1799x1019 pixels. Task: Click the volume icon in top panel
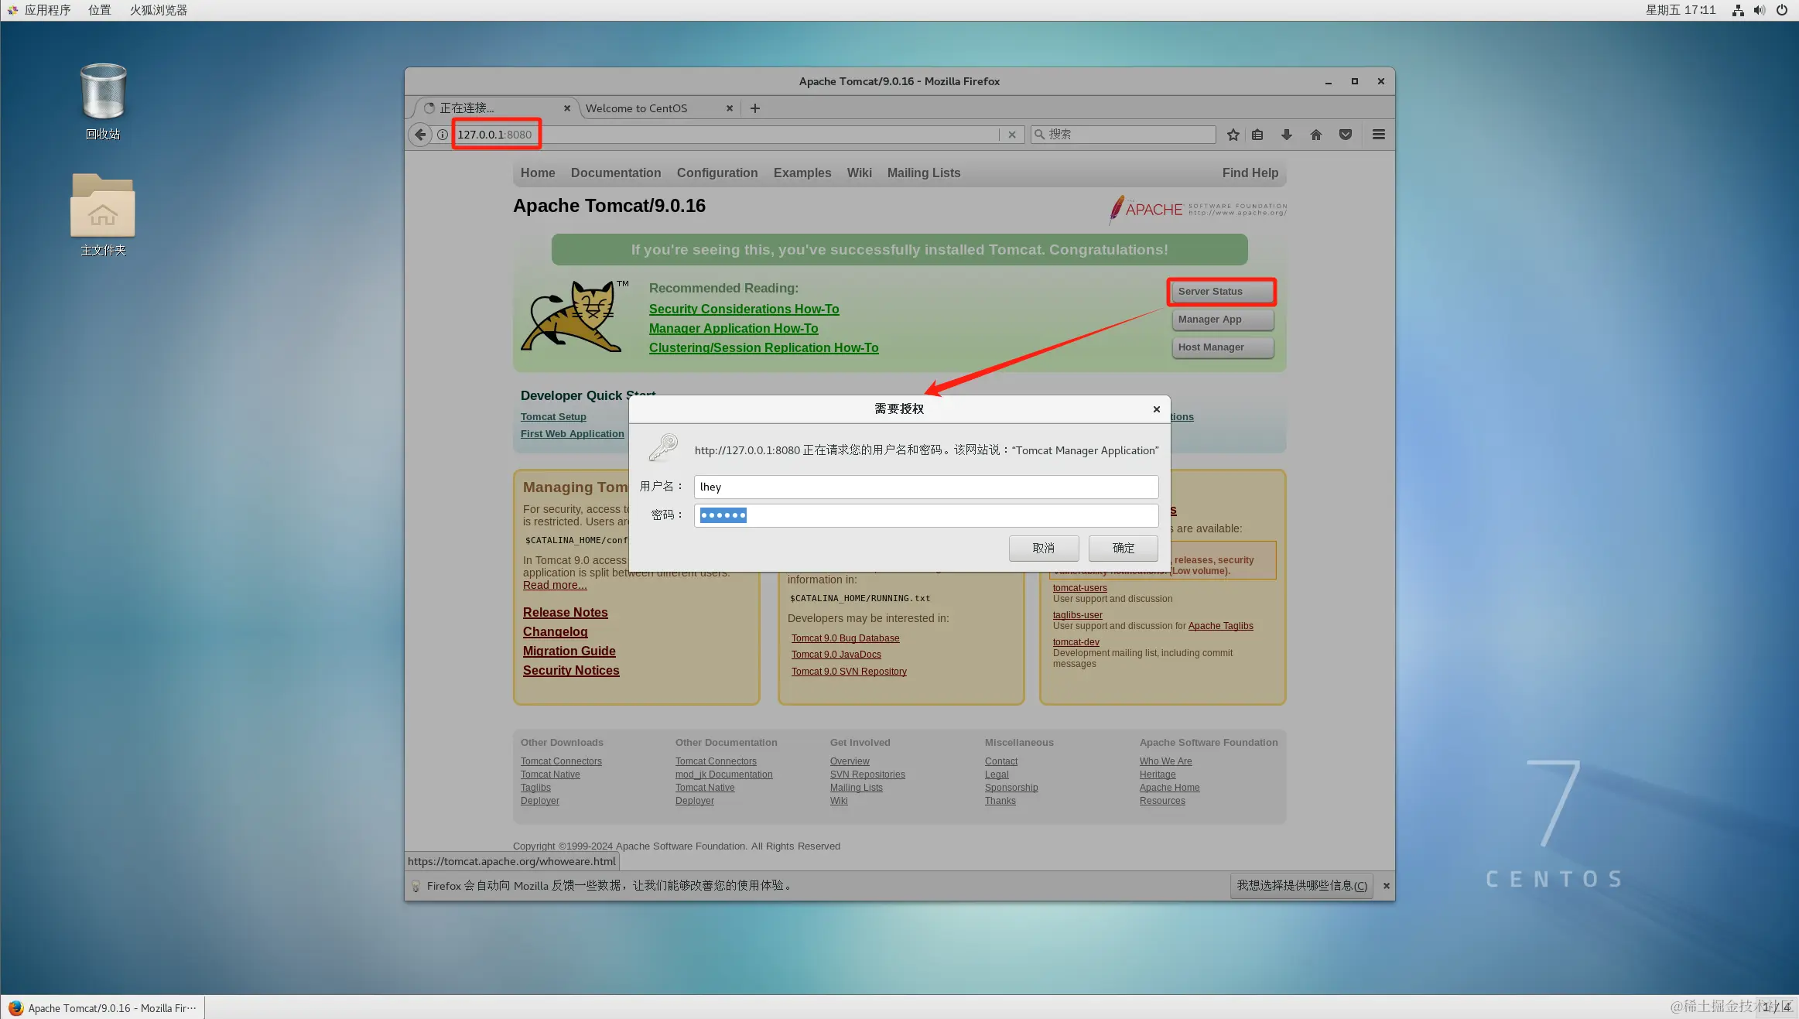point(1760,10)
